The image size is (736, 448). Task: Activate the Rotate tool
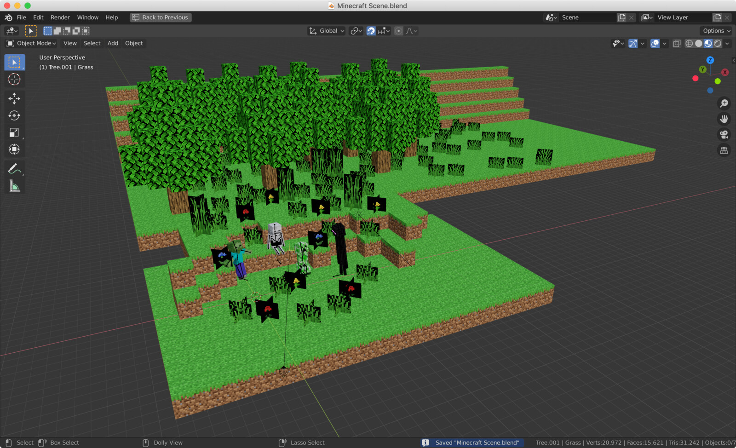(15, 115)
